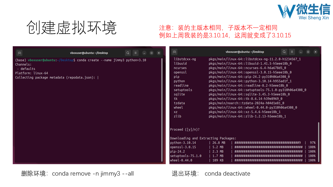
Task: Click the "tzdata" package name
Action: coord(179,103)
